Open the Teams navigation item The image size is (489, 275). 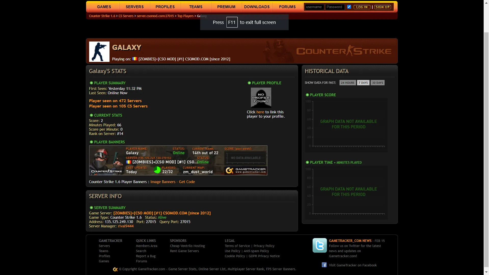pyautogui.click(x=196, y=7)
